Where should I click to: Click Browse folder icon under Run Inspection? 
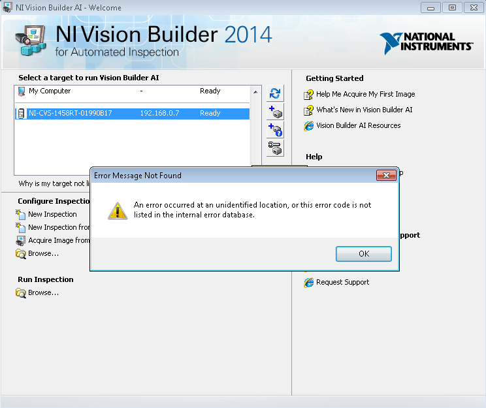21,293
